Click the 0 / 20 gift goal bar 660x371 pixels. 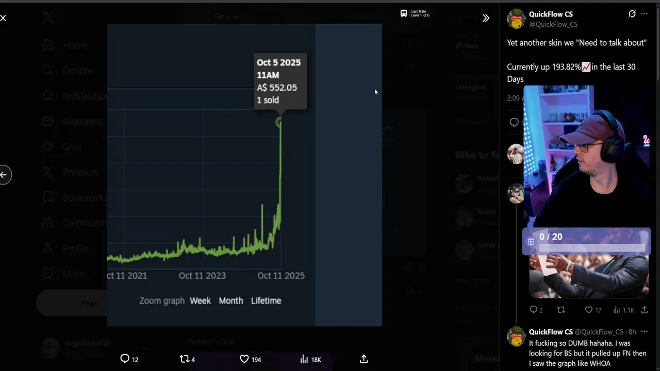[586, 242]
